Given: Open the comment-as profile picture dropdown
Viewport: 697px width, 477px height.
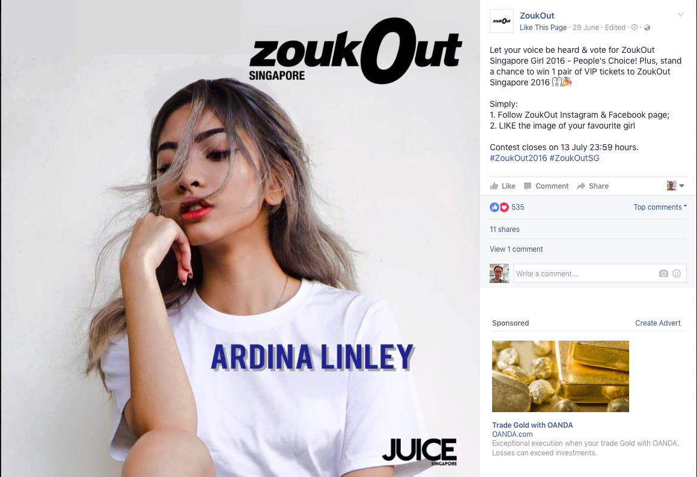Looking at the screenshot, I should [675, 186].
